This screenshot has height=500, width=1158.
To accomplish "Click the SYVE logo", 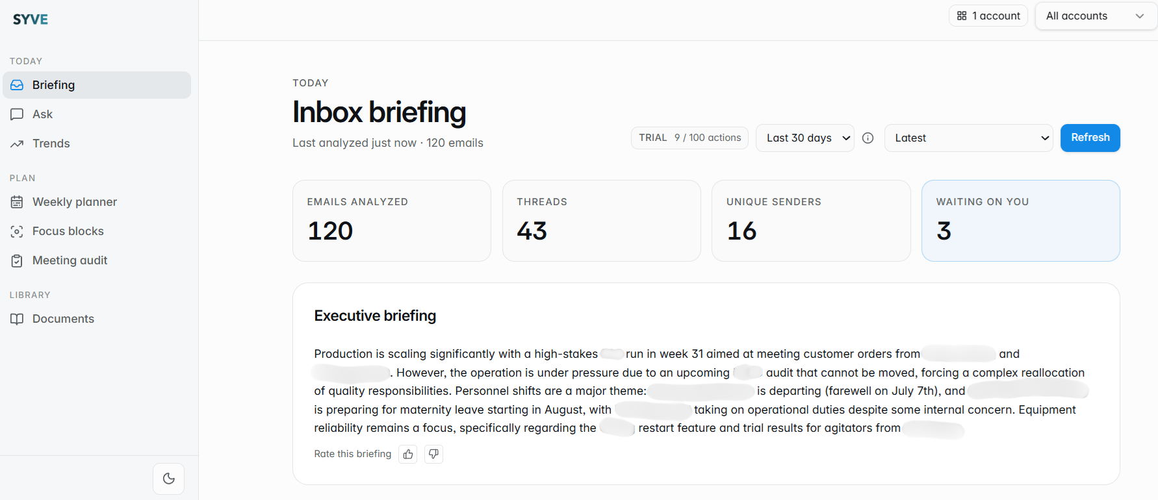I will tap(31, 19).
